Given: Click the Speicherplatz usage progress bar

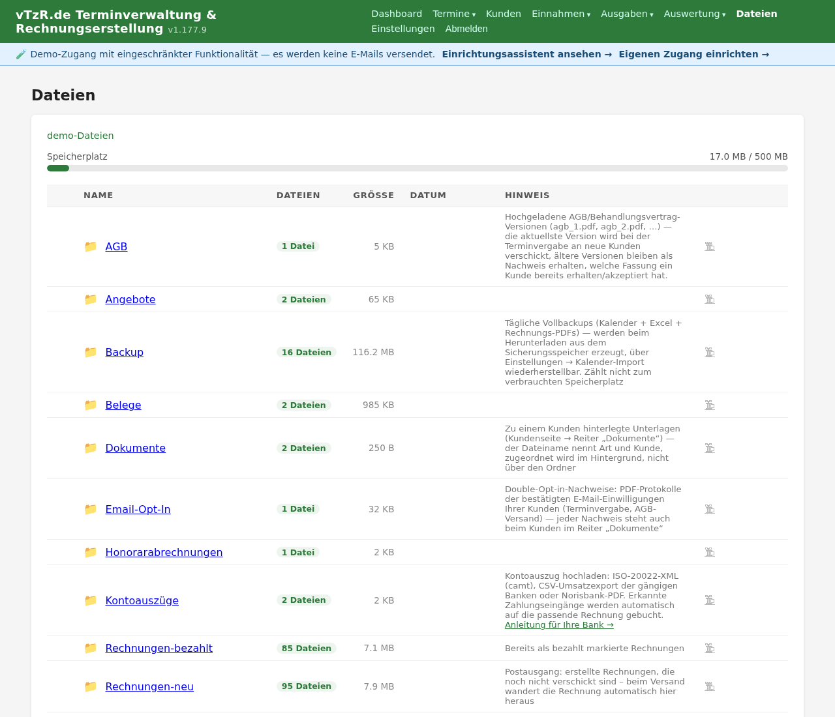Looking at the screenshot, I should (417, 168).
